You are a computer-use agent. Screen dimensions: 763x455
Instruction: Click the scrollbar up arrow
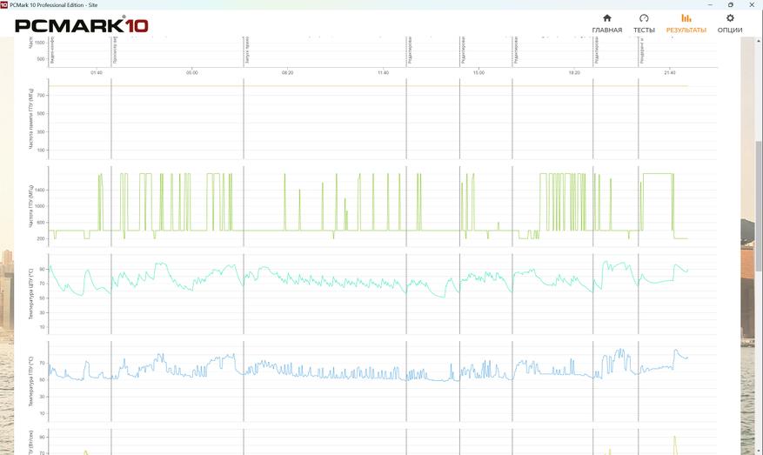click(x=760, y=41)
